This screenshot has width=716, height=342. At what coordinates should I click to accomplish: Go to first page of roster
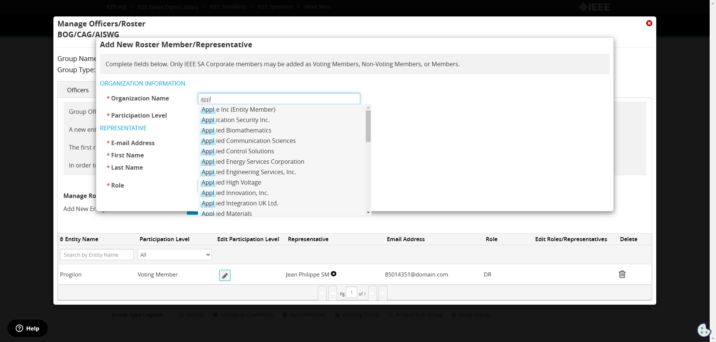click(x=322, y=293)
